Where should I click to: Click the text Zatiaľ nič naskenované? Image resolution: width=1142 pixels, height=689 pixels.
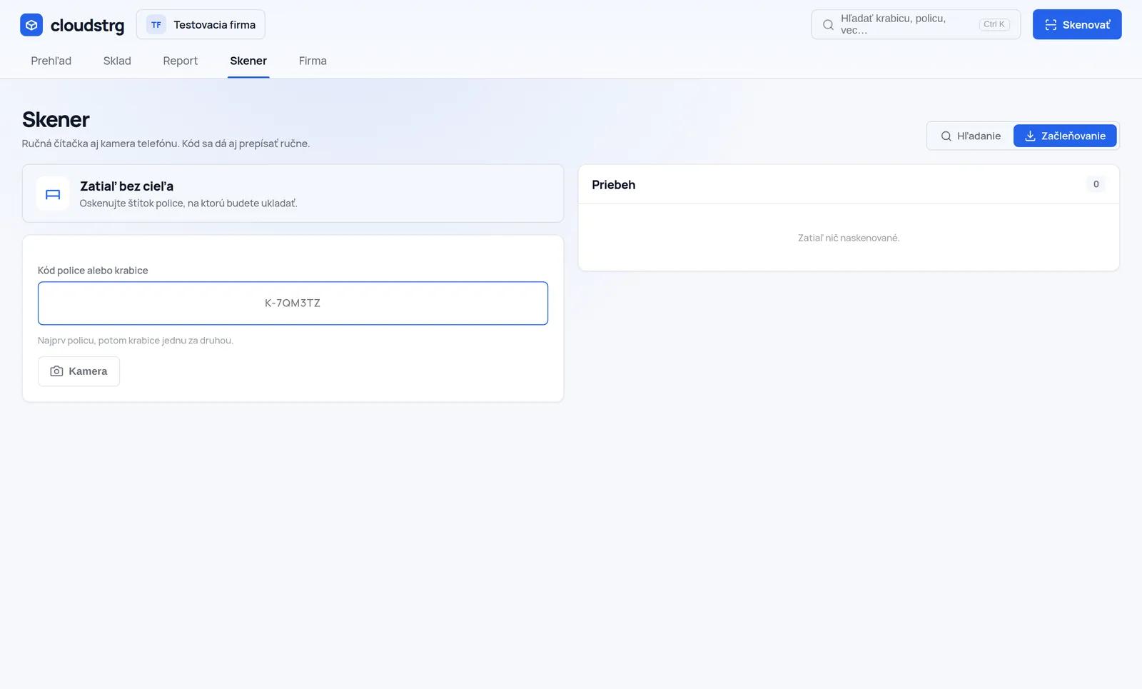[x=849, y=238]
